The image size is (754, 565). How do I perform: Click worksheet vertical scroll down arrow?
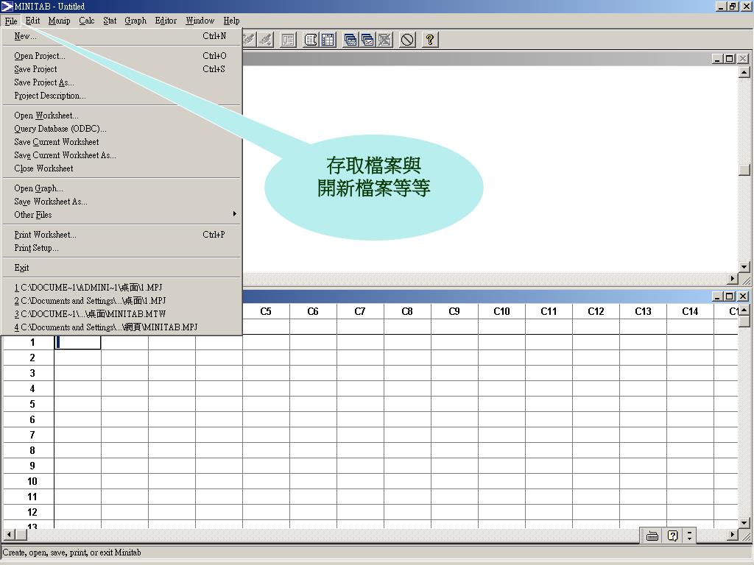coord(744,523)
